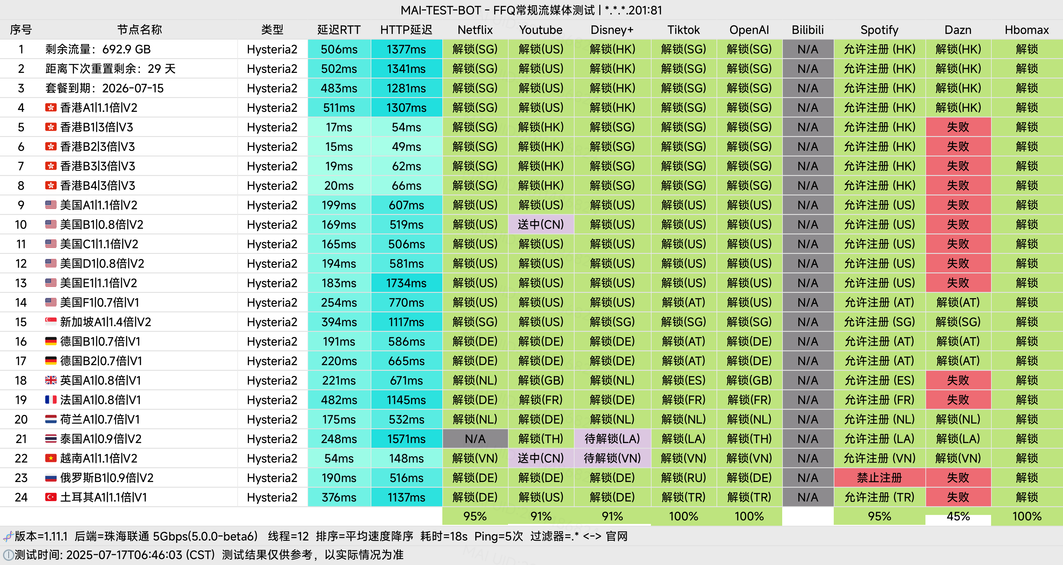Click the Vietnam flag beside 越南A1|1.1倍|V2
Image resolution: width=1063 pixels, height=565 pixels.
pyautogui.click(x=51, y=458)
